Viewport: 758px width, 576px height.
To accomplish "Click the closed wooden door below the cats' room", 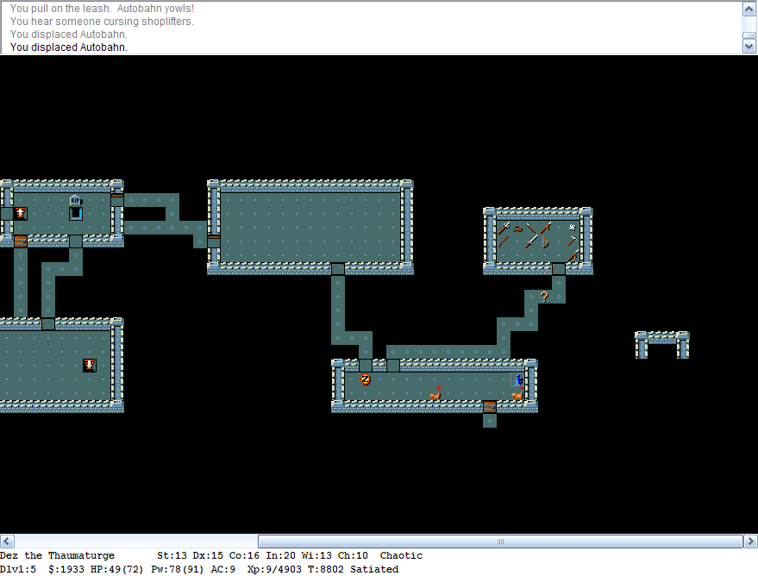I will click(490, 407).
